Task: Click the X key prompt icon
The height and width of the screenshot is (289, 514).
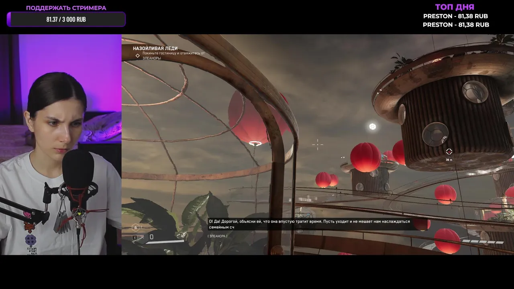Action: click(135, 238)
